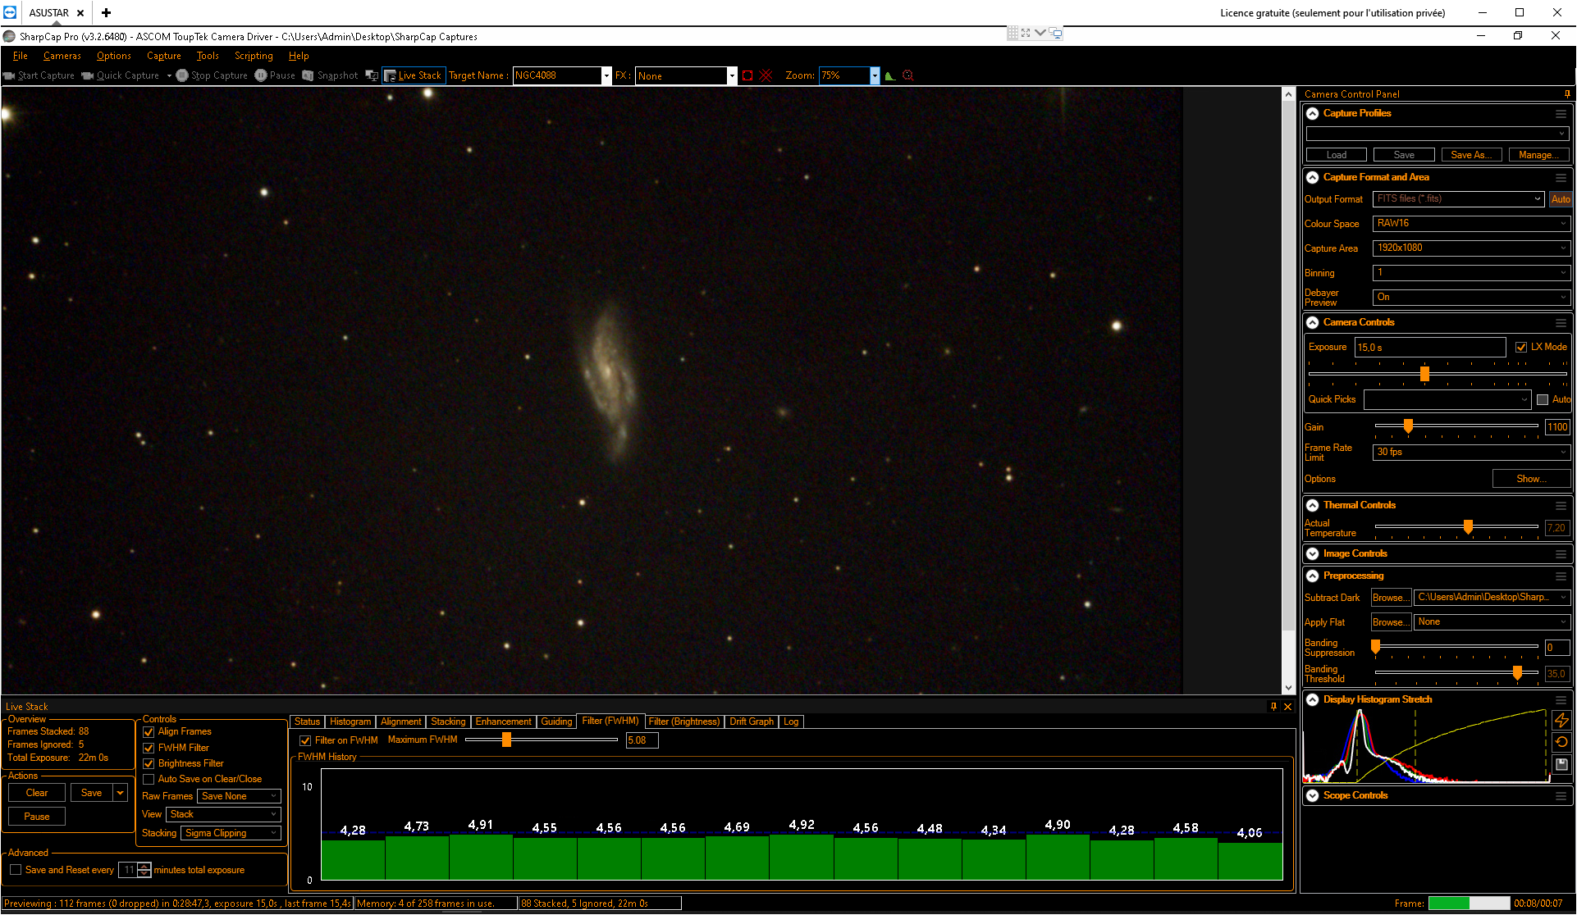Viewport: 1577px width, 915px height.
Task: Enable Auto Save on Clear/Close
Action: (149, 779)
